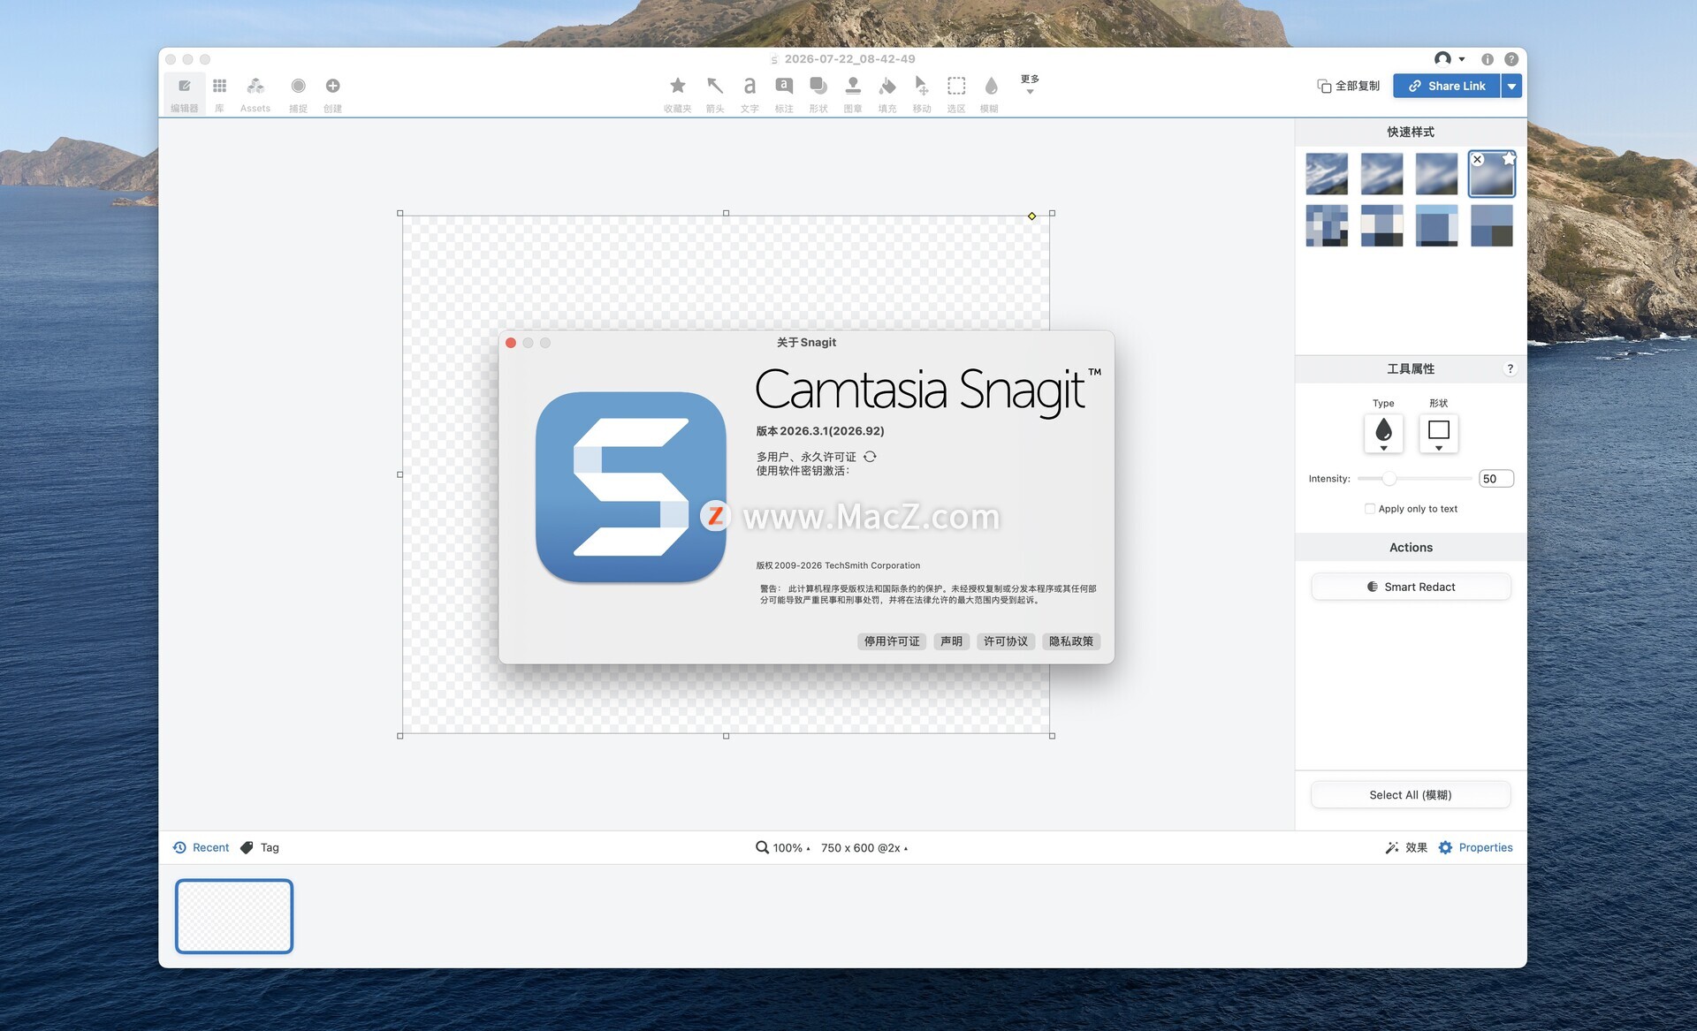Click the yellow diamond handle on canvas
The height and width of the screenshot is (1031, 1697).
1031,216
